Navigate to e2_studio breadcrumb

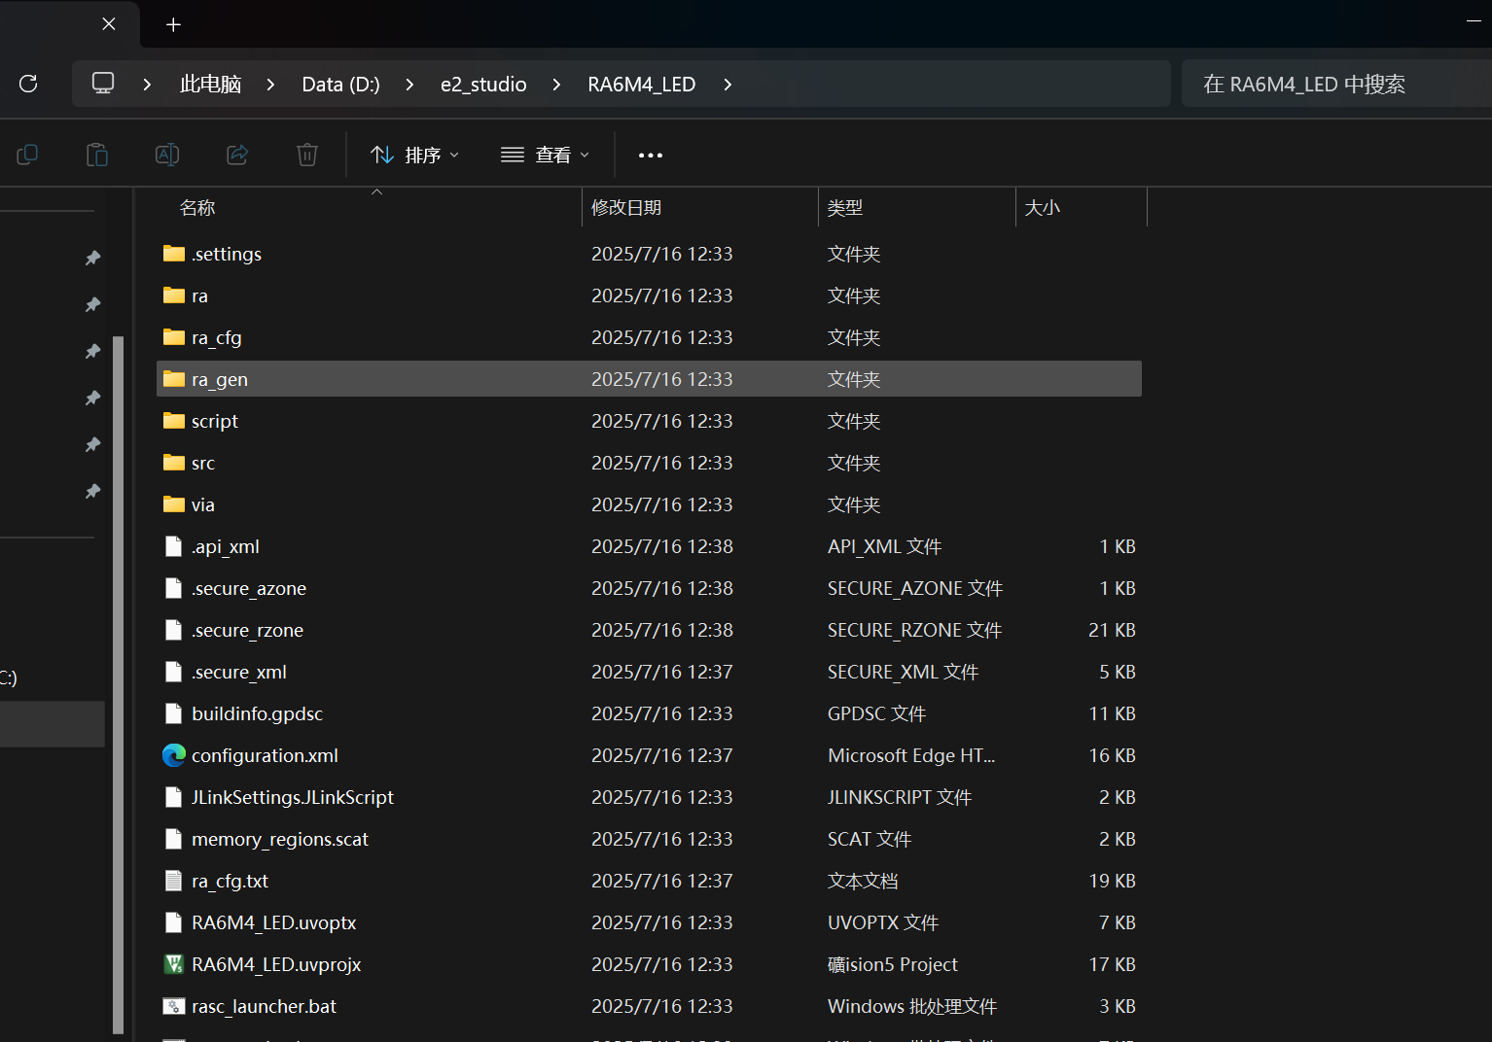(x=483, y=85)
